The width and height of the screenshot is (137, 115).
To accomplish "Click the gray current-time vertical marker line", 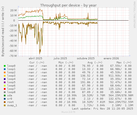I will (98, 32).
